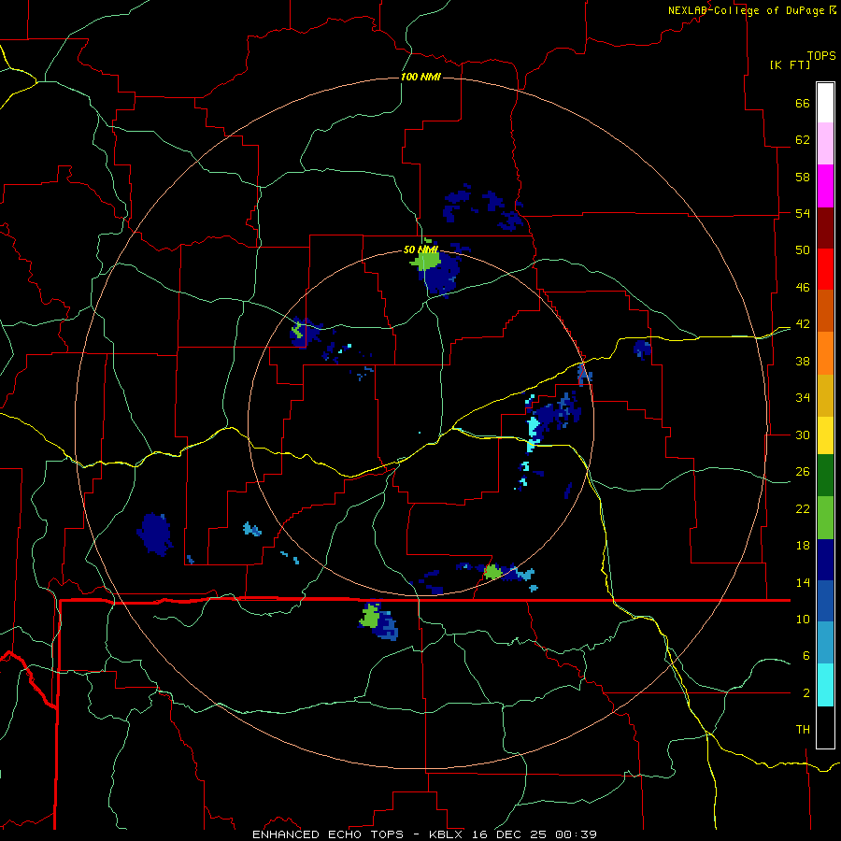Click the legend value 14

(x=803, y=582)
